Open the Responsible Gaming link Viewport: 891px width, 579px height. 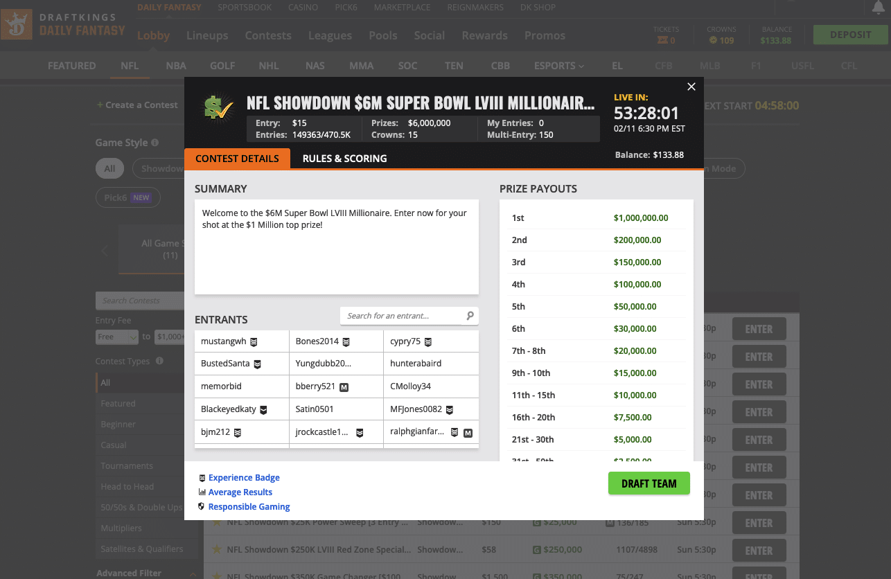tap(249, 506)
